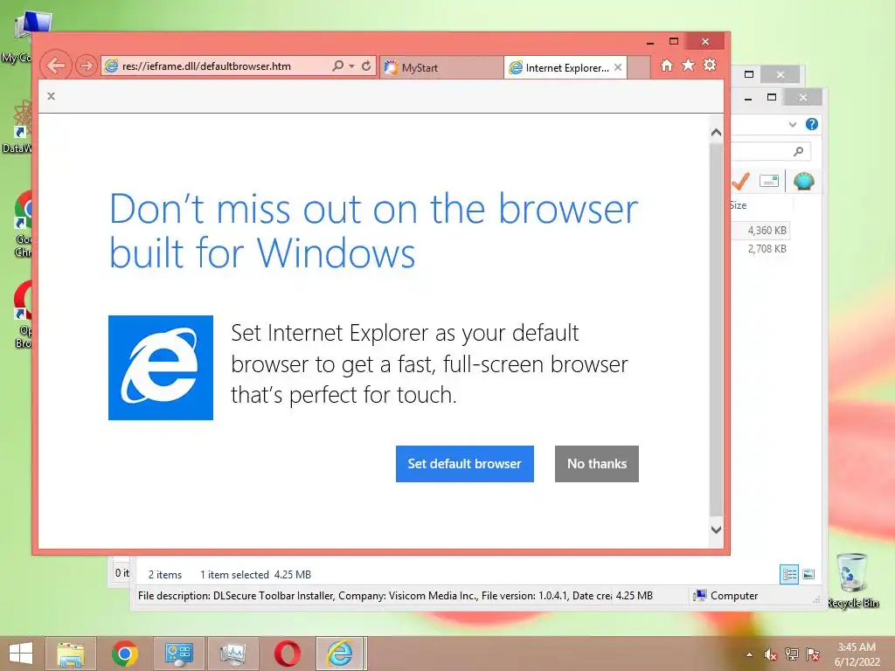Screen dimensions: 895x671
Task: Click the Internet Explorer taskbar icon
Action: click(341, 654)
